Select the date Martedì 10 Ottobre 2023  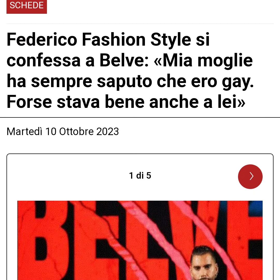click(63, 131)
